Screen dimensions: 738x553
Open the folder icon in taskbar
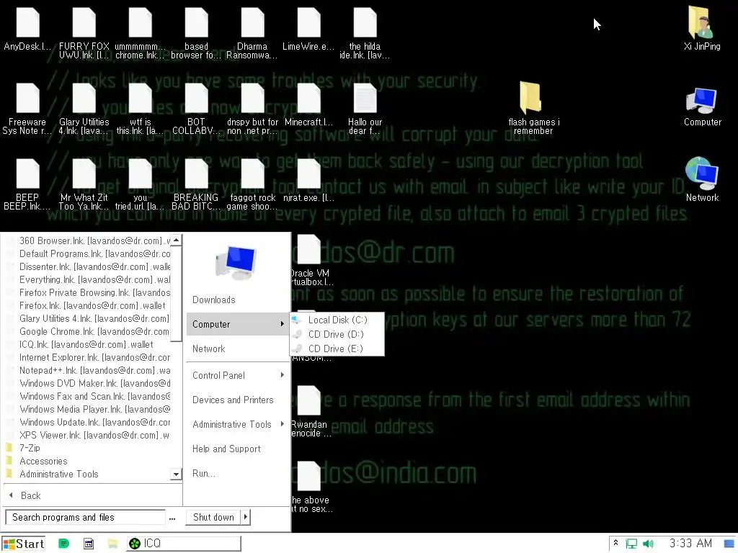coord(113,544)
